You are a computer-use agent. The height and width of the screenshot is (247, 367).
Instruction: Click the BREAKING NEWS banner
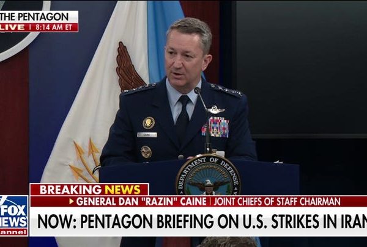coord(89,190)
